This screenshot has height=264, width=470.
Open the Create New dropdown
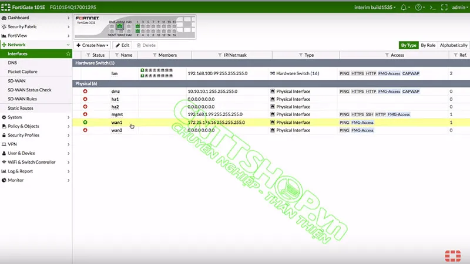92,45
